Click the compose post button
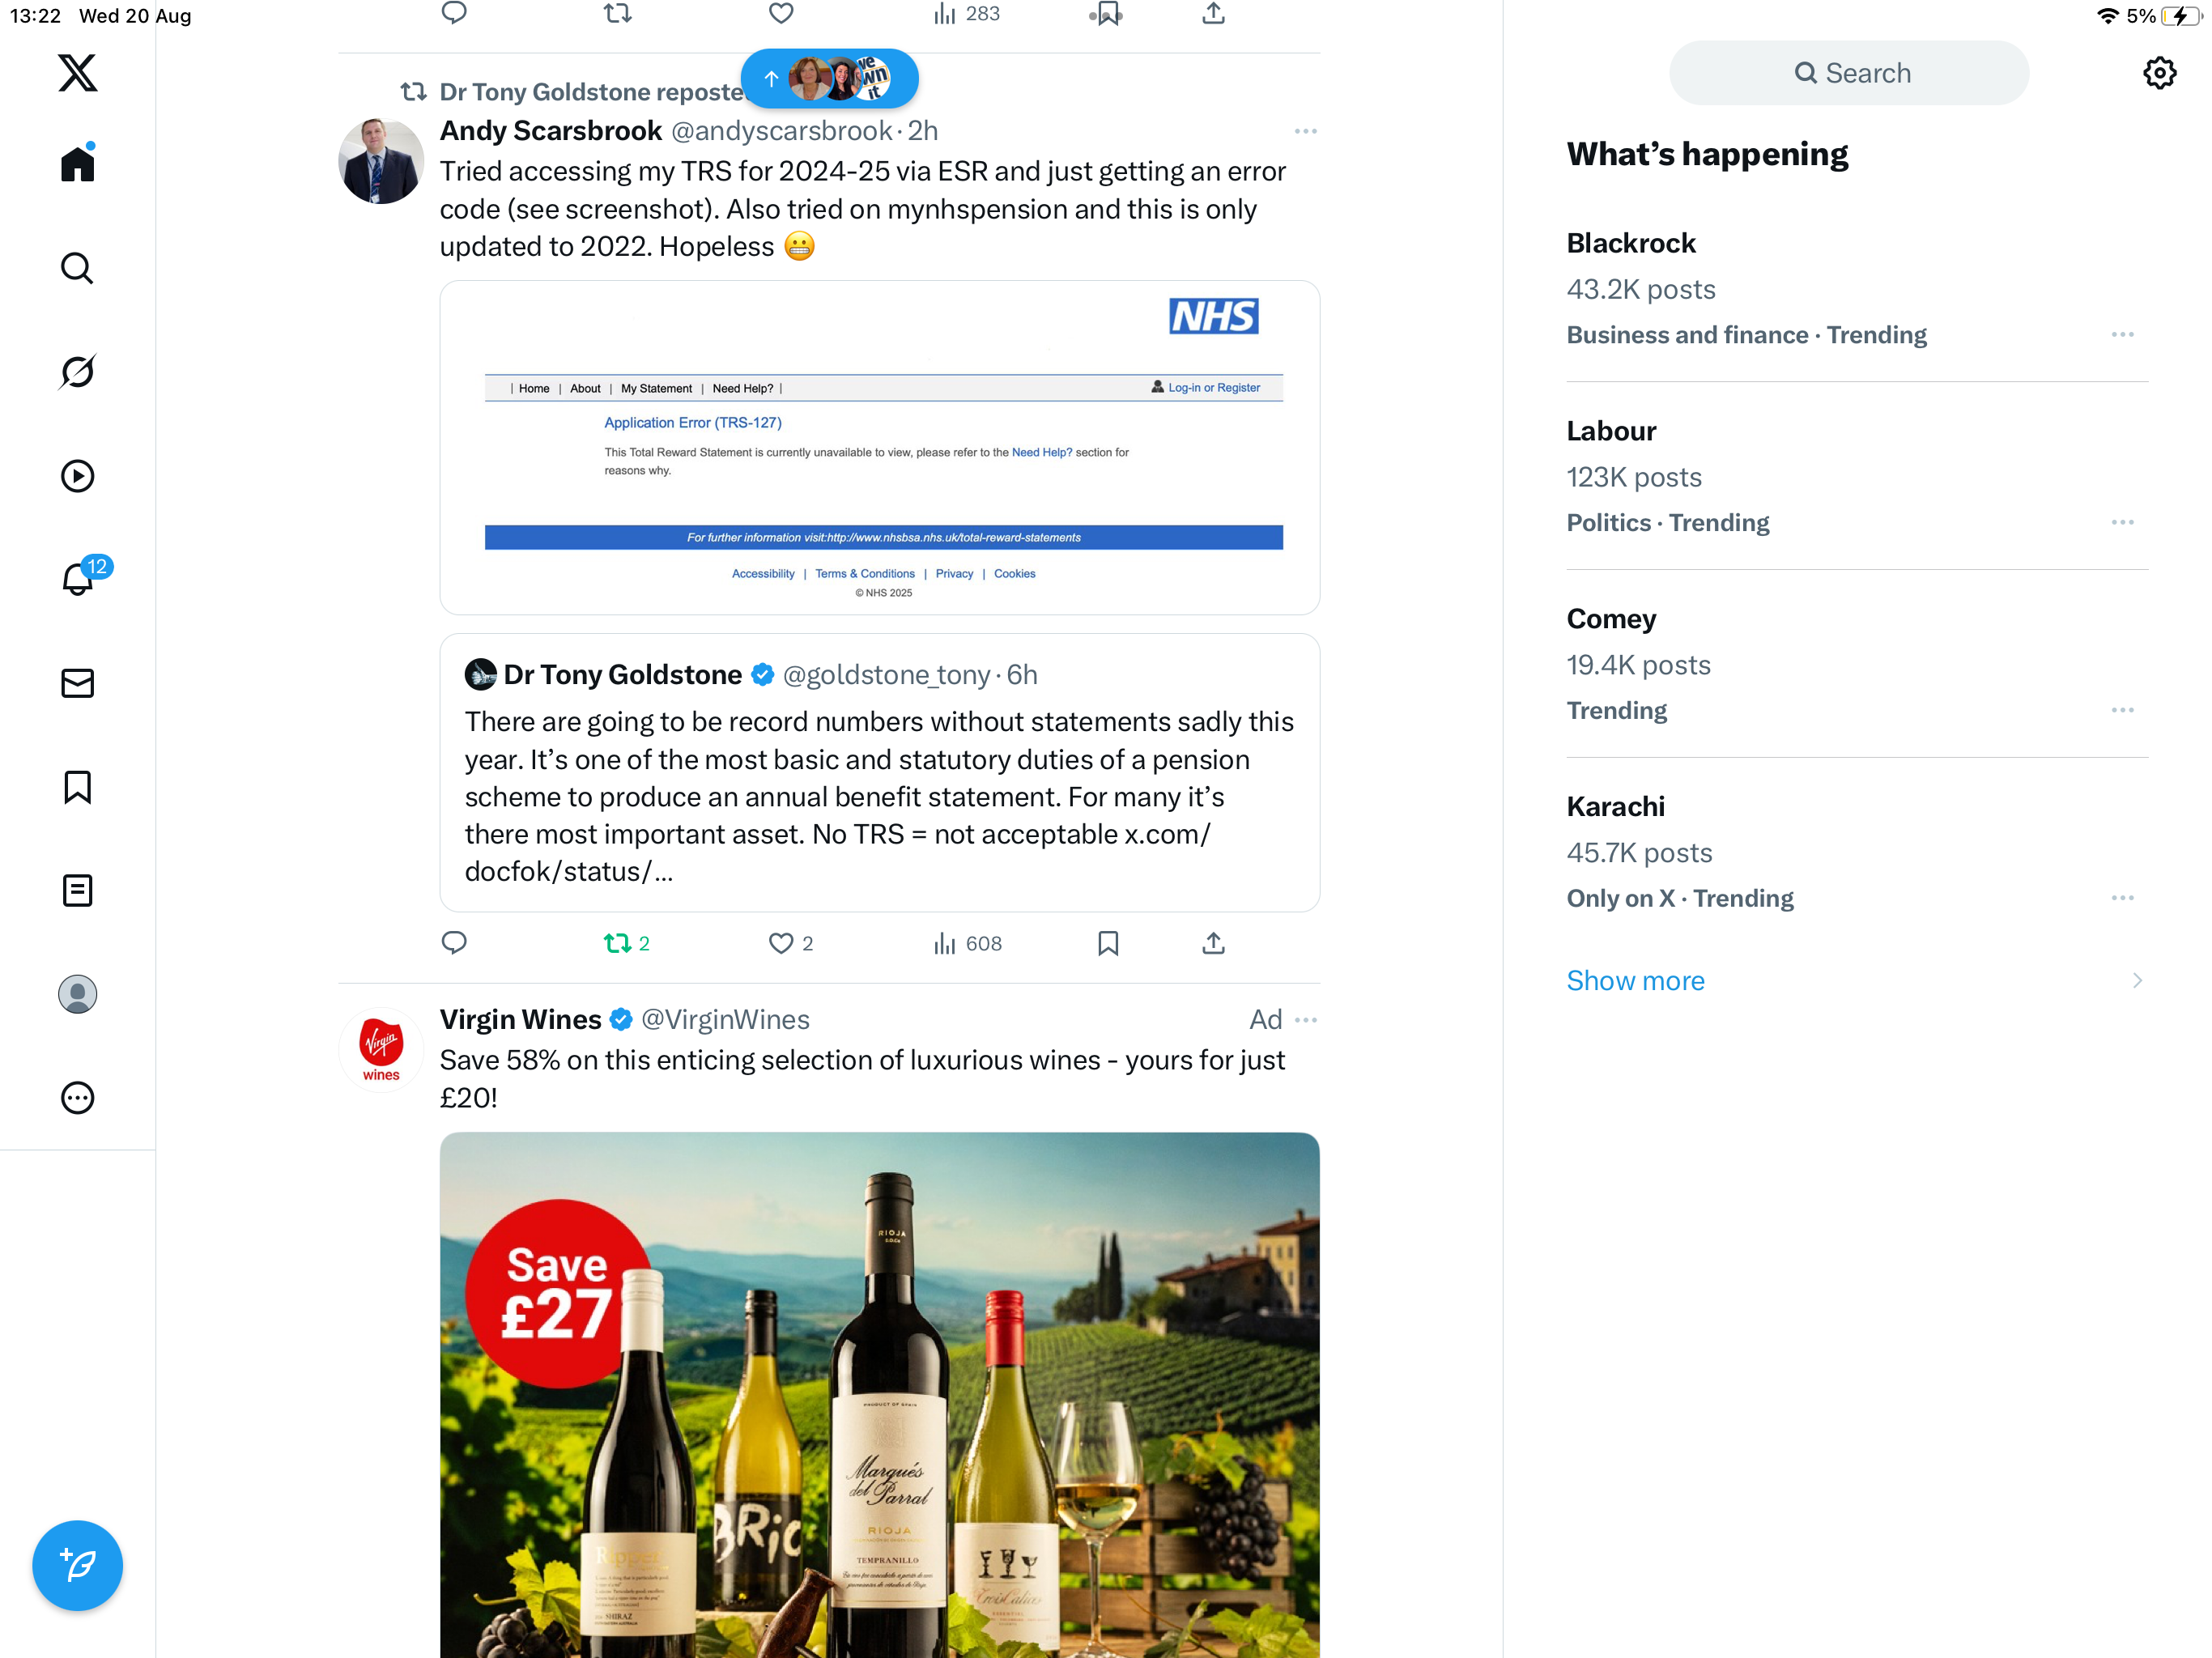The width and height of the screenshot is (2212, 1658). [77, 1564]
